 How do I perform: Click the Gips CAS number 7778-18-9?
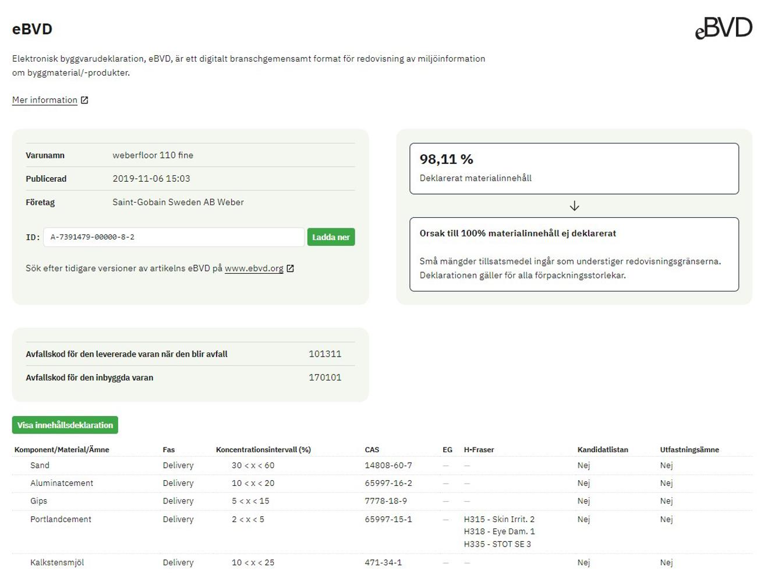(385, 501)
